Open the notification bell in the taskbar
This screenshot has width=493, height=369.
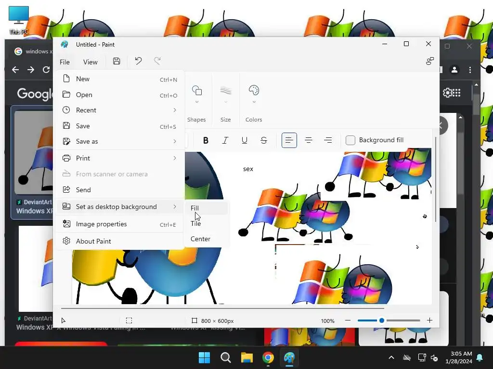point(480,357)
